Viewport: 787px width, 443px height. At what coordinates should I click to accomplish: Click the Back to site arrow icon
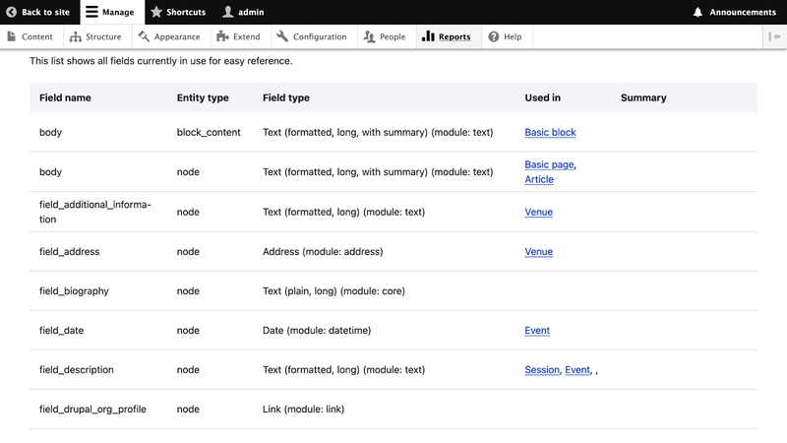click(x=12, y=12)
